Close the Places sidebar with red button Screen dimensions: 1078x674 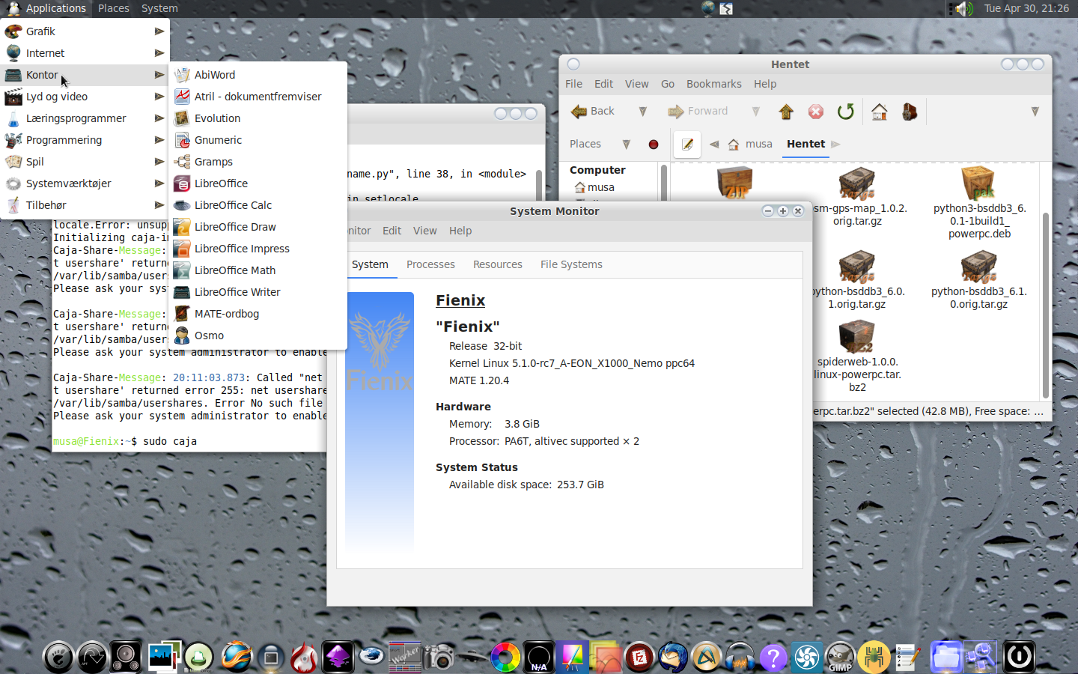point(654,145)
